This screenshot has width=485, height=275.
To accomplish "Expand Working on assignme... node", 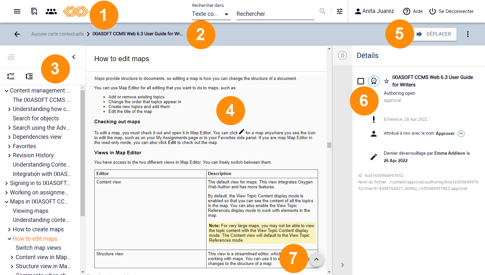I will [6, 193].
